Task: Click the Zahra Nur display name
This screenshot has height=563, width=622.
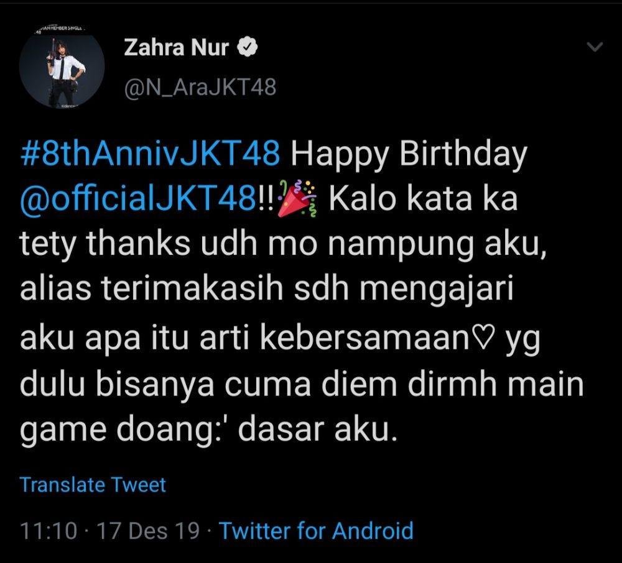Action: [x=177, y=48]
